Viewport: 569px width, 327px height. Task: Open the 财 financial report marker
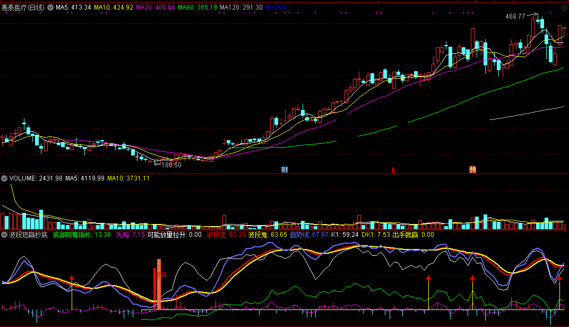(x=284, y=169)
